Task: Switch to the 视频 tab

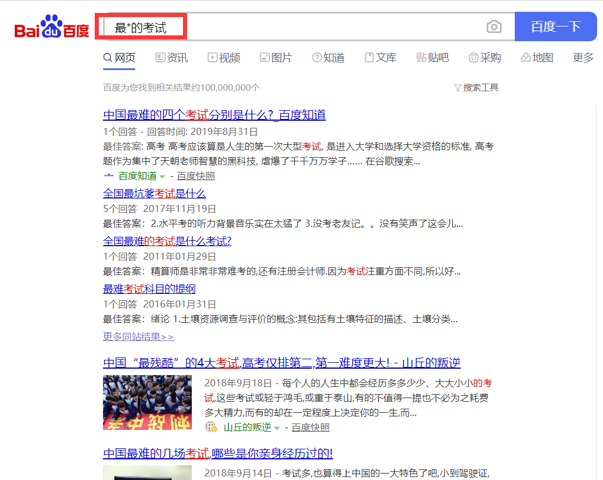Action: (224, 58)
